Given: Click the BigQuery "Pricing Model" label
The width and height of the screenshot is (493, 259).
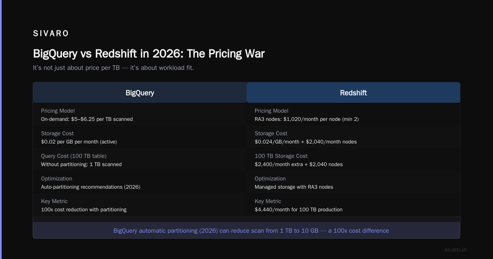Looking at the screenshot, I should pyautogui.click(x=58, y=111).
